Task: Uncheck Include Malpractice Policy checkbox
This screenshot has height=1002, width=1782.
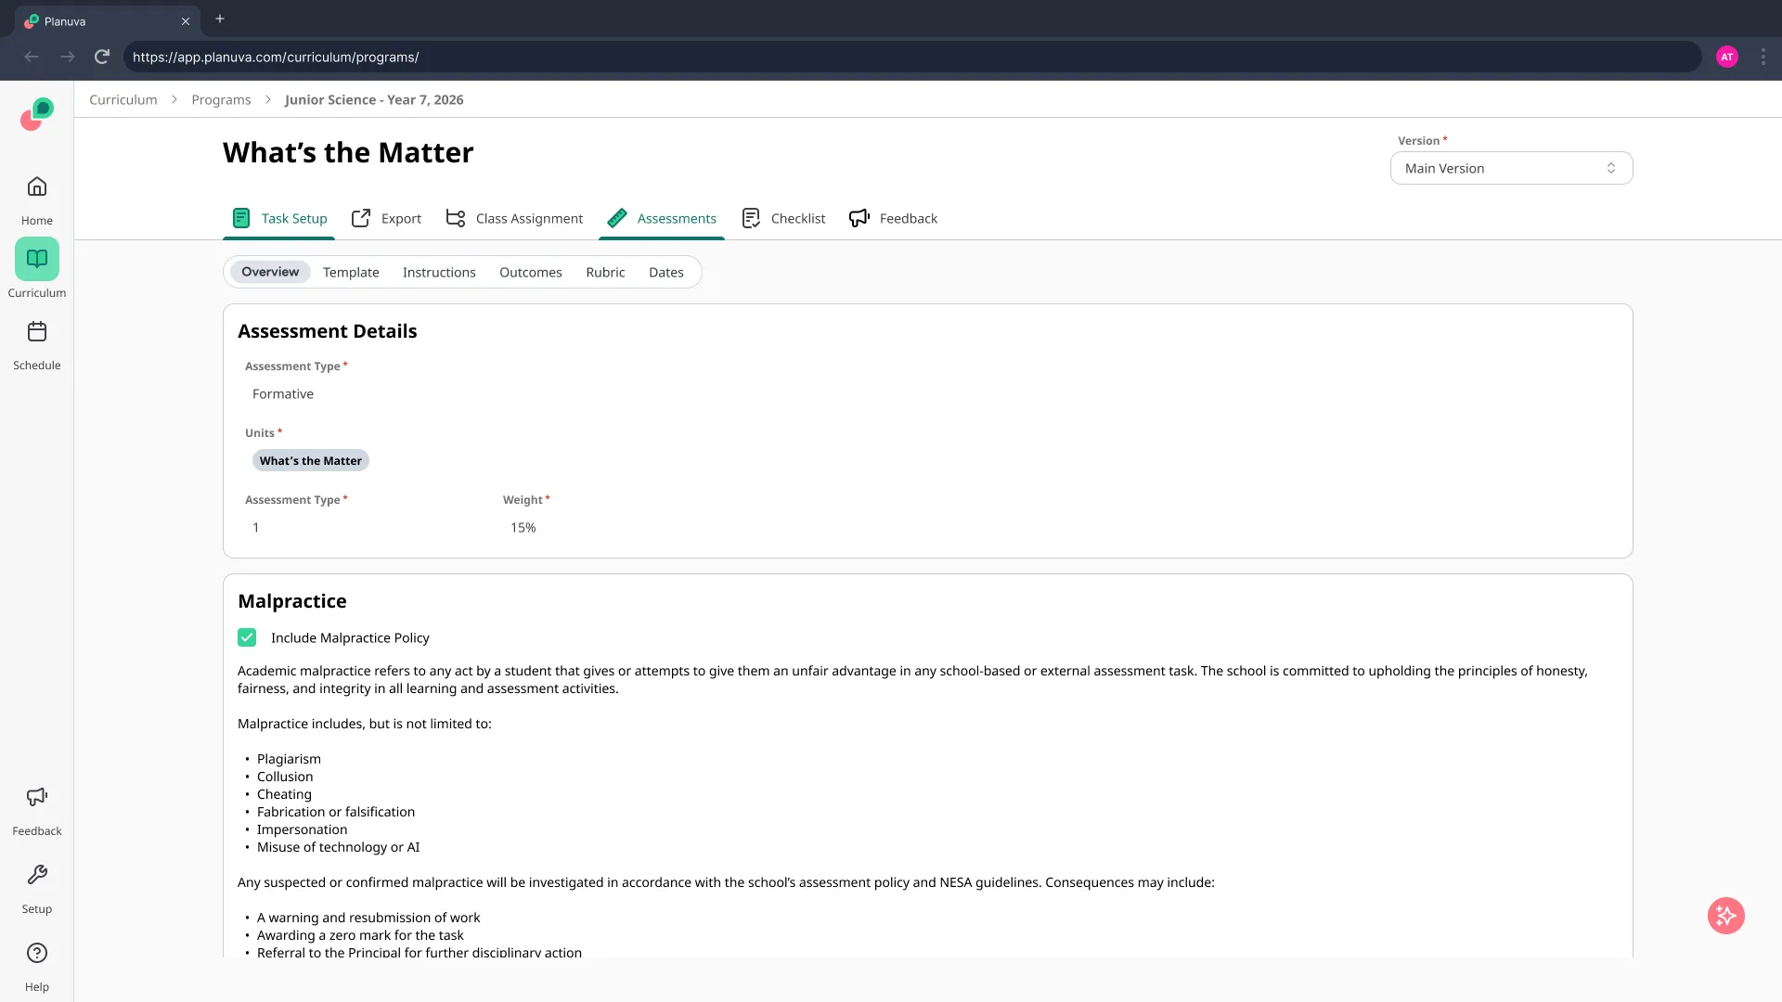Action: (x=247, y=637)
